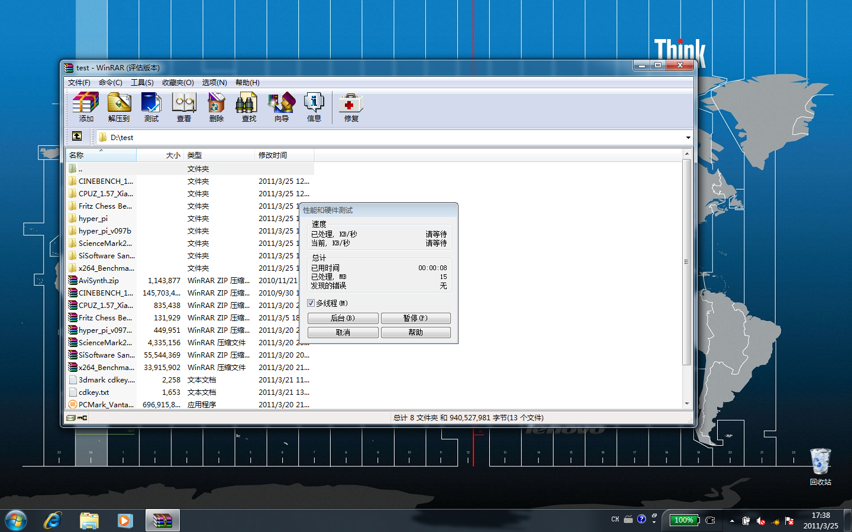Viewport: 852px width, 532px height.
Task: Click the scrollbar down arrow in file list
Action: [686, 404]
